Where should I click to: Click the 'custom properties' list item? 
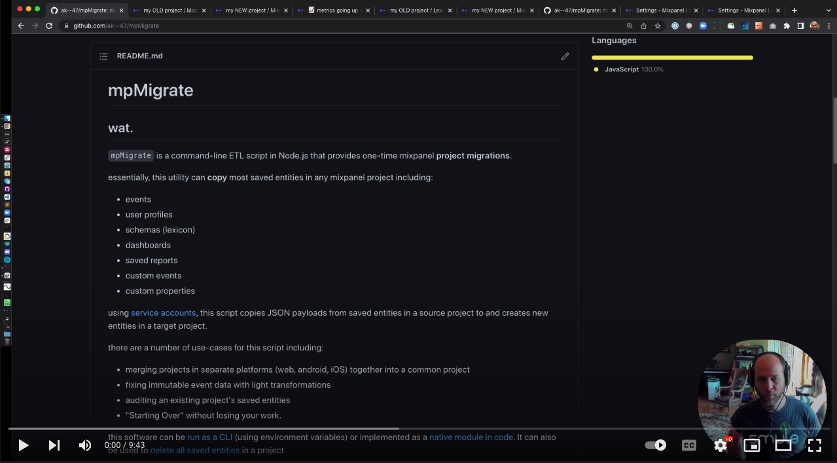pyautogui.click(x=160, y=291)
